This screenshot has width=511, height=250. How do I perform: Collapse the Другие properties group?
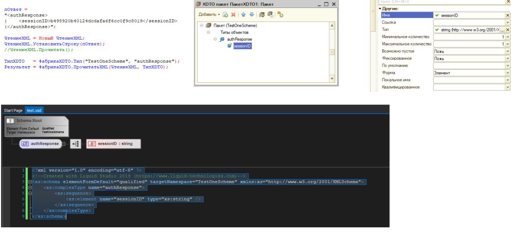coord(380,8)
